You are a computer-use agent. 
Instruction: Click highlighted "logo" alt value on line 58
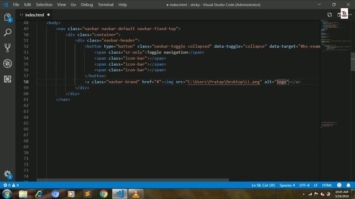pyautogui.click(x=281, y=82)
